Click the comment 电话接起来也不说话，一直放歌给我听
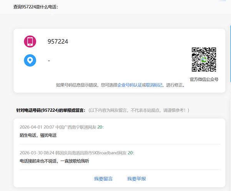 tap(54, 161)
